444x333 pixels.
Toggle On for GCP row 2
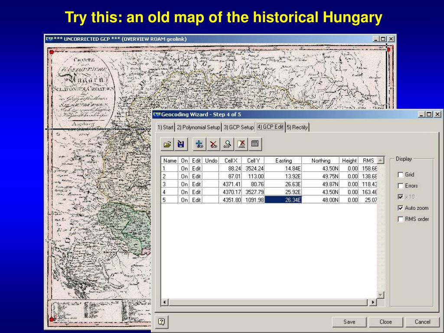(x=184, y=176)
